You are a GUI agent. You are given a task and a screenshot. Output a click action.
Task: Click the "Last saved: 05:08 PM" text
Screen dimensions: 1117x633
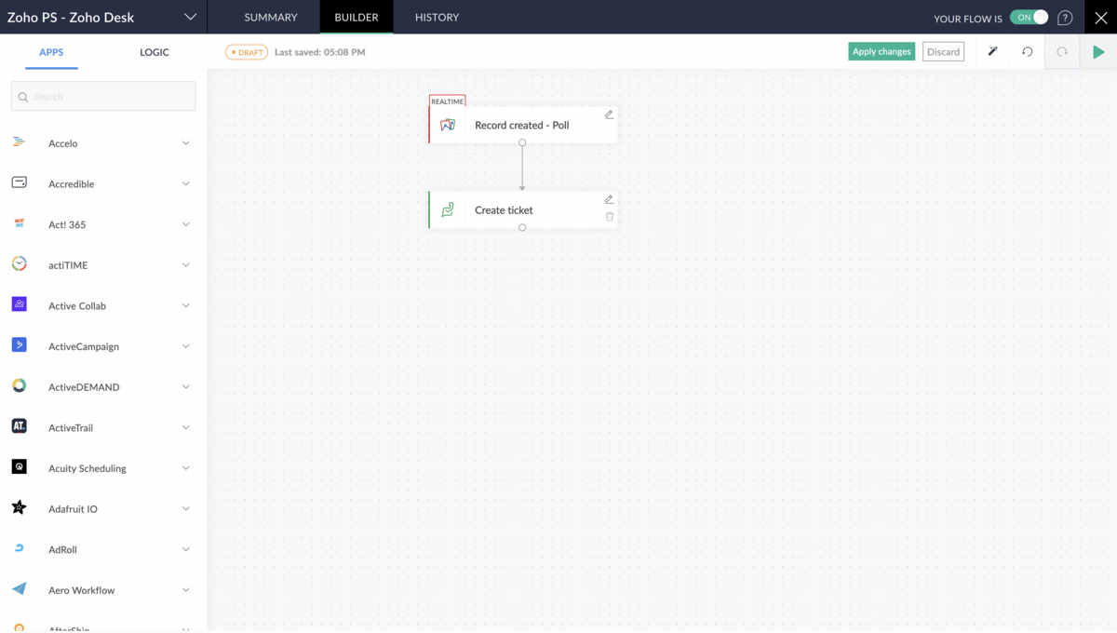(x=320, y=52)
